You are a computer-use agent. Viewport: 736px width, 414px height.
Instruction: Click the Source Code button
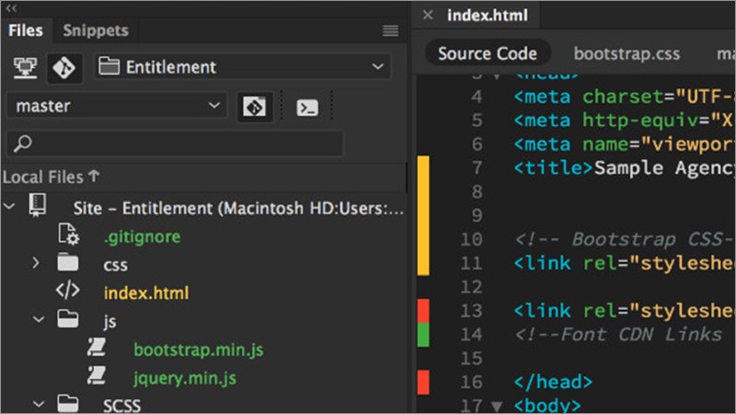click(487, 53)
